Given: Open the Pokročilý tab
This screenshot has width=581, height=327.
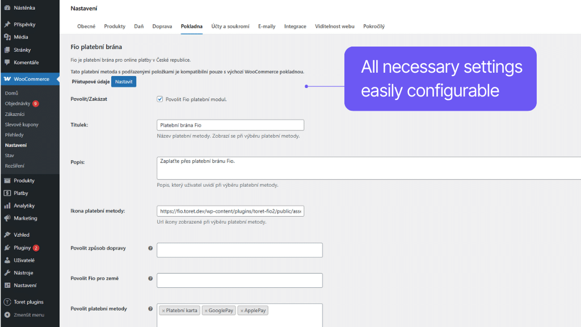Looking at the screenshot, I should tap(374, 26).
